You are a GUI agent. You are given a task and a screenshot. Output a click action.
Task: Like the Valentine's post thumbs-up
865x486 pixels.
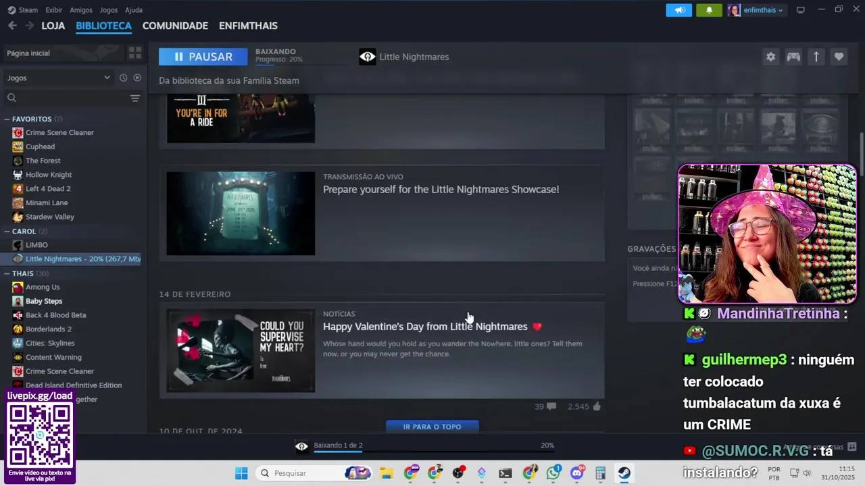pos(596,406)
